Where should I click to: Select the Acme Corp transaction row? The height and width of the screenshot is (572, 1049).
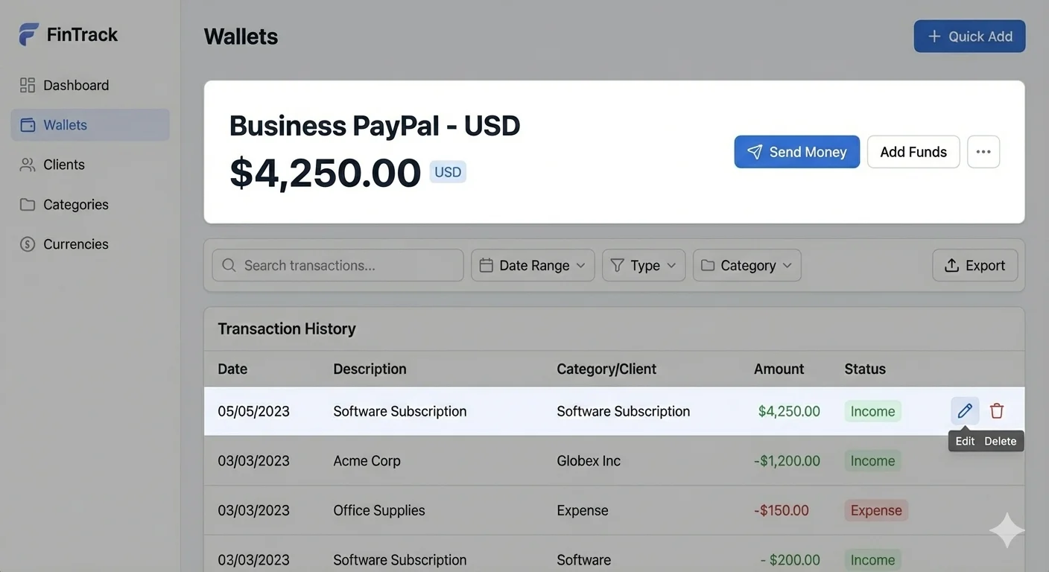click(x=615, y=461)
